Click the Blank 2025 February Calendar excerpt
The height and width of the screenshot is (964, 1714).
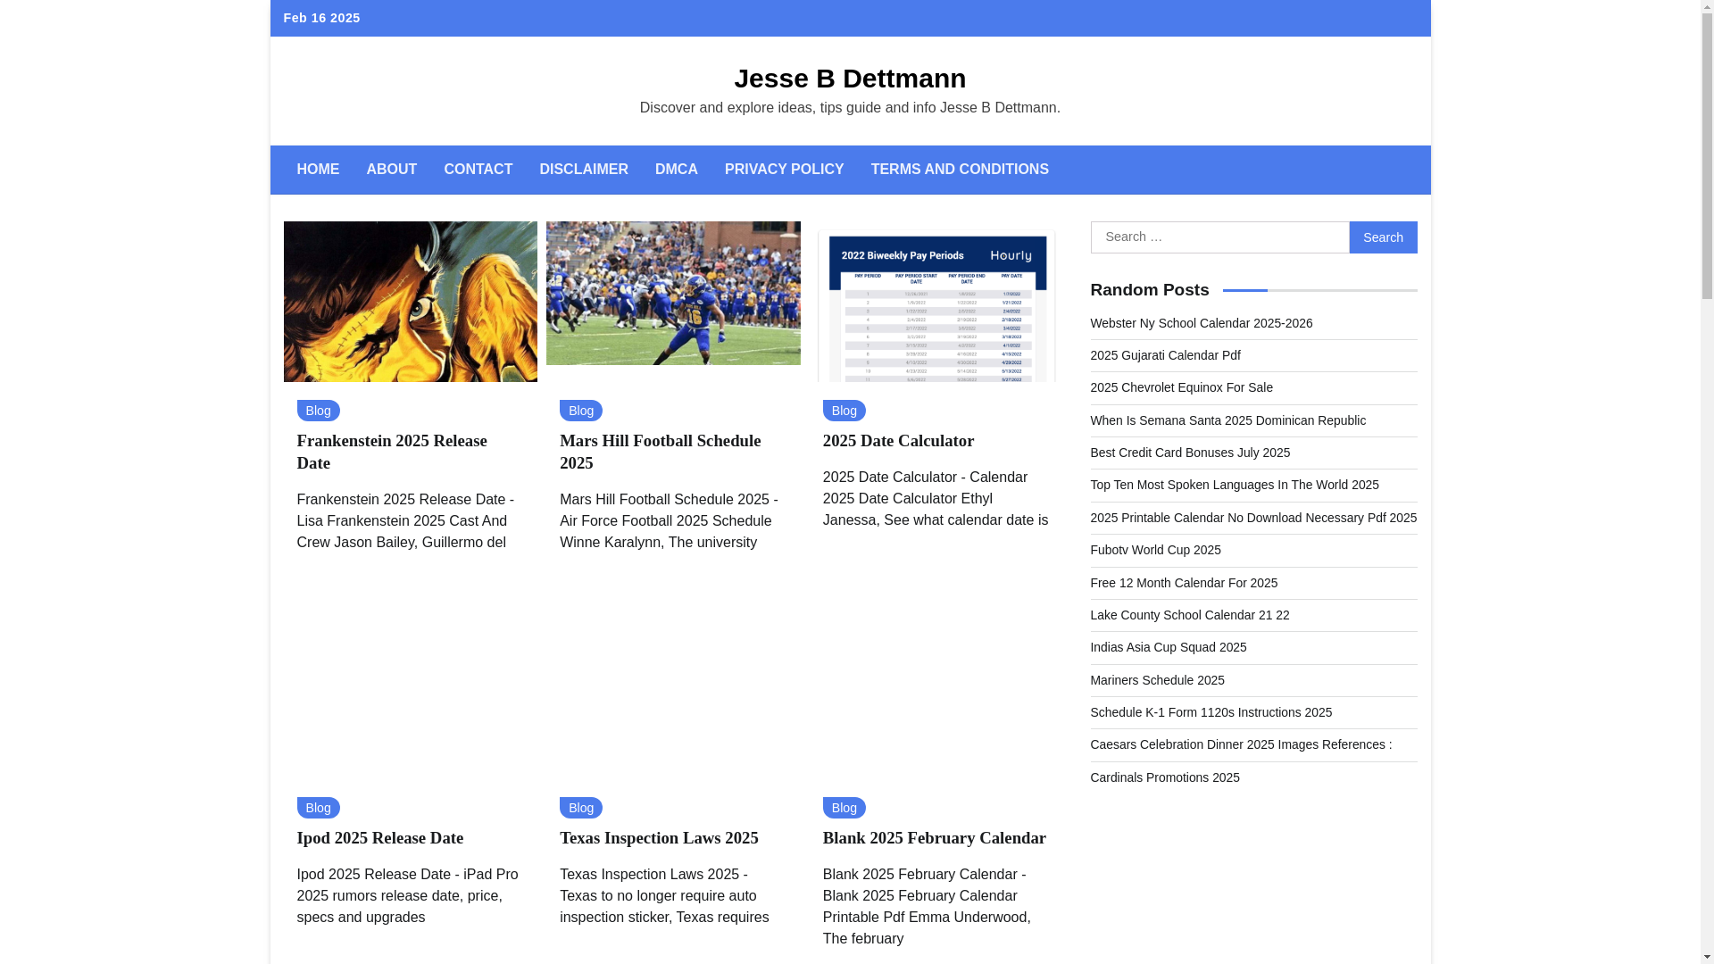(x=927, y=907)
